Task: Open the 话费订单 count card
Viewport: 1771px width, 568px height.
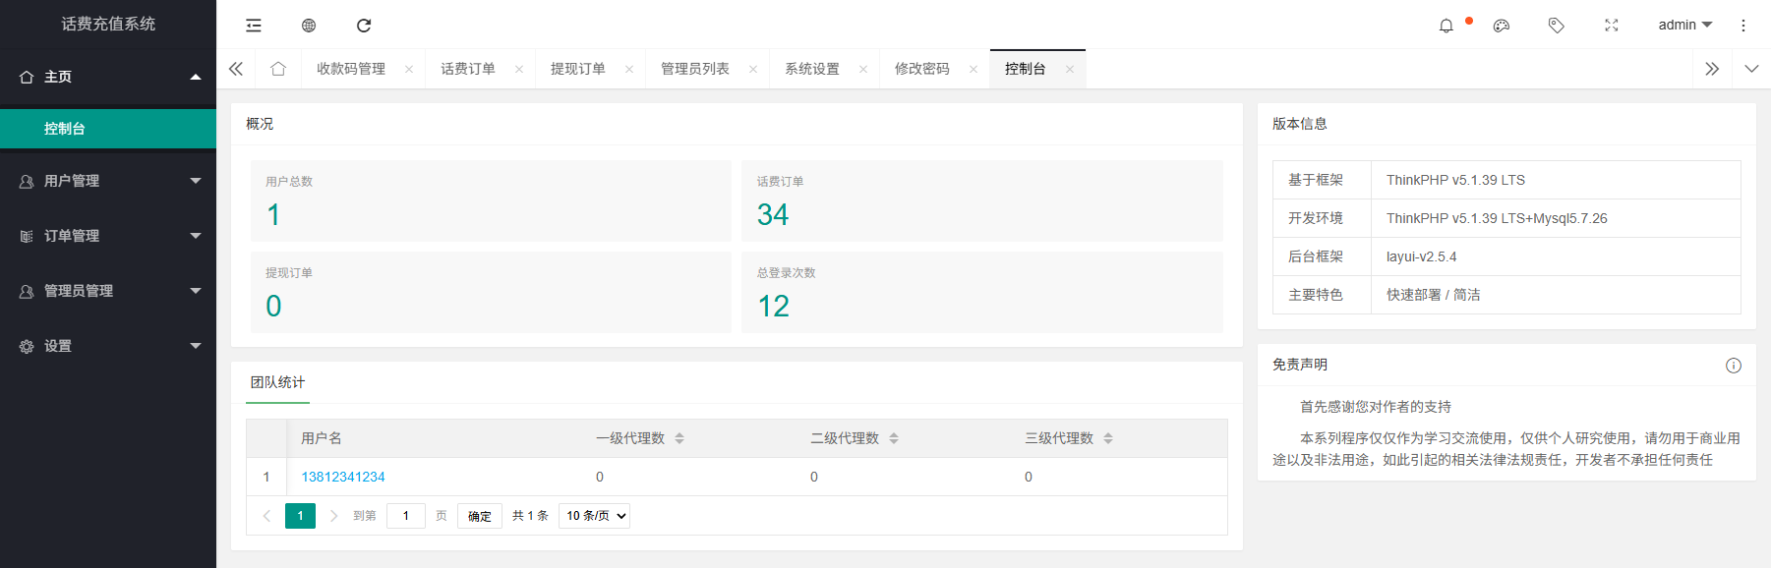Action: tap(982, 201)
